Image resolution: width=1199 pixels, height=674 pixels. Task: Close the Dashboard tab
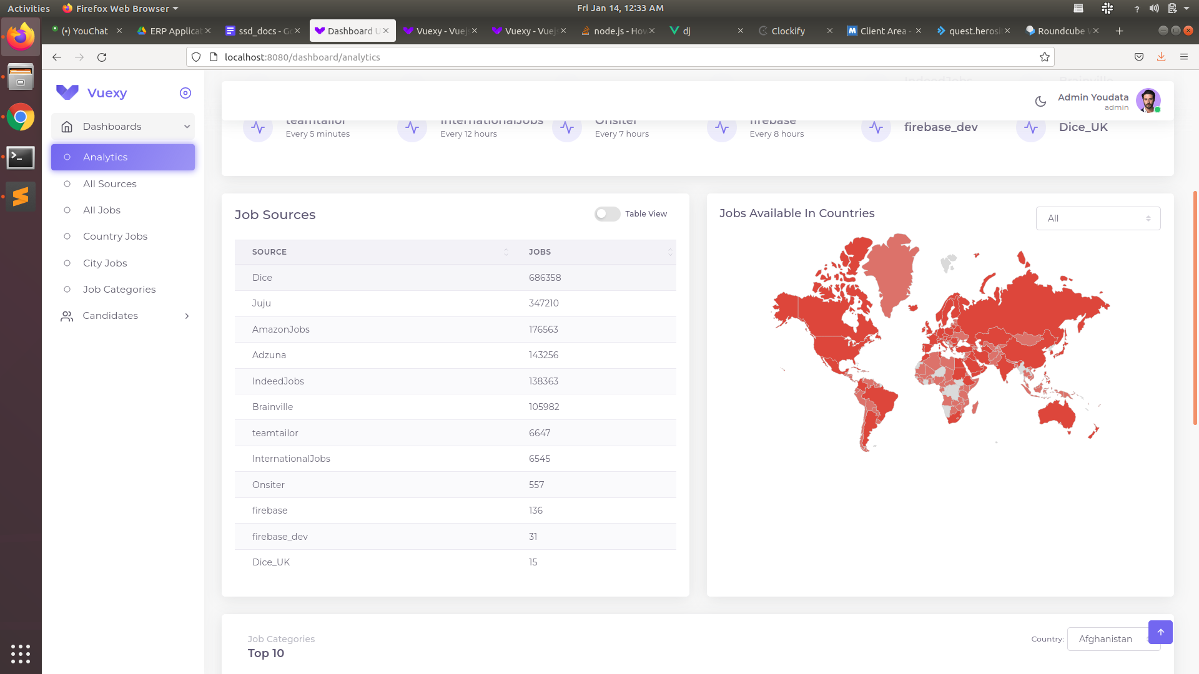[x=386, y=31]
